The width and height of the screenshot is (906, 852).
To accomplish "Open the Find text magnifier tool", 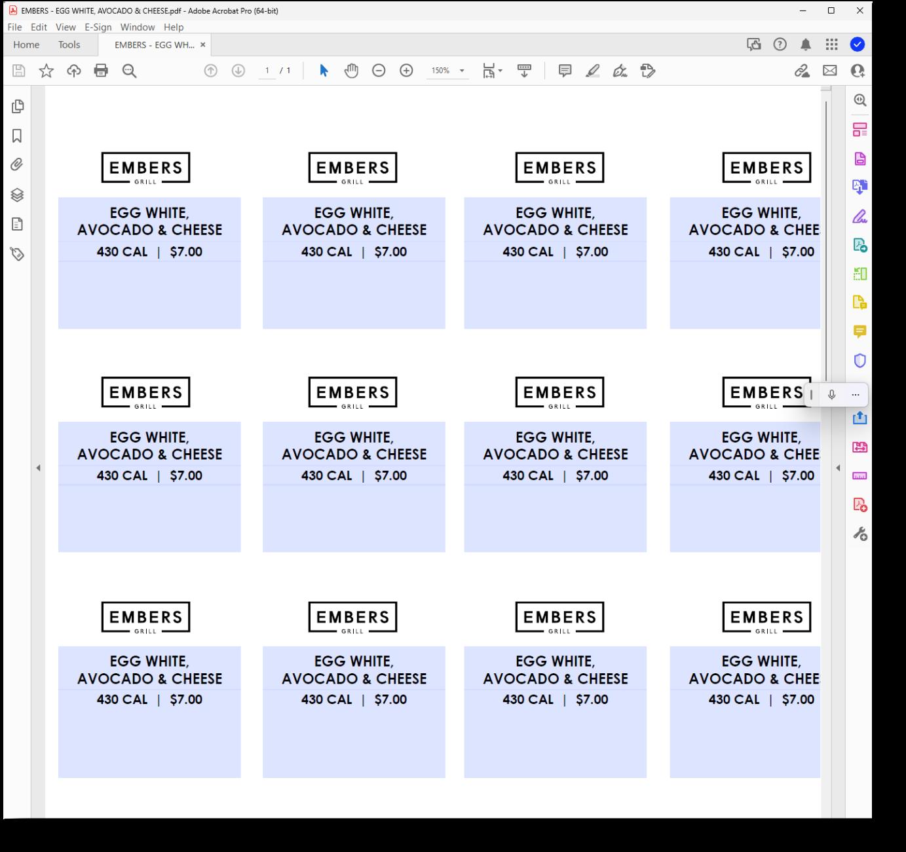I will pyautogui.click(x=129, y=71).
